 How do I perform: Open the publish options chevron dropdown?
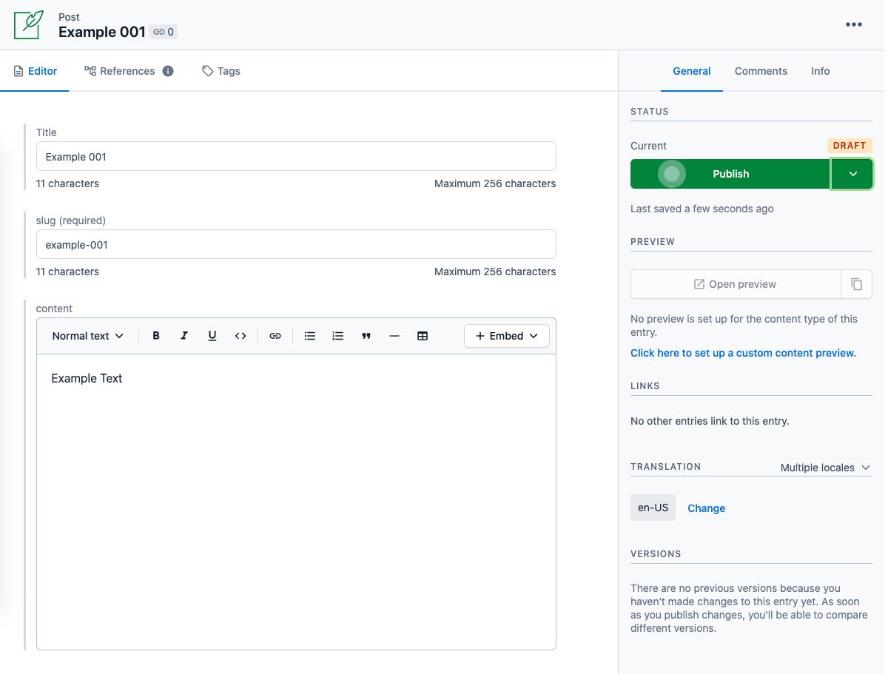(x=852, y=174)
